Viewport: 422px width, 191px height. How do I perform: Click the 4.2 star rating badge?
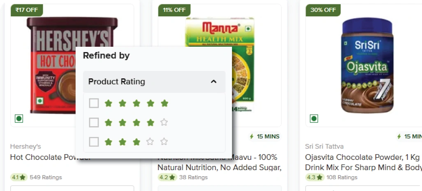pyautogui.click(x=167, y=177)
